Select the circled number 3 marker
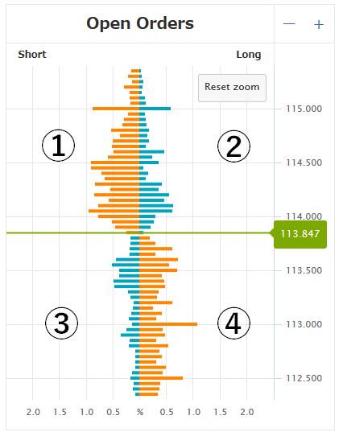The height and width of the screenshot is (432, 343). point(61,323)
